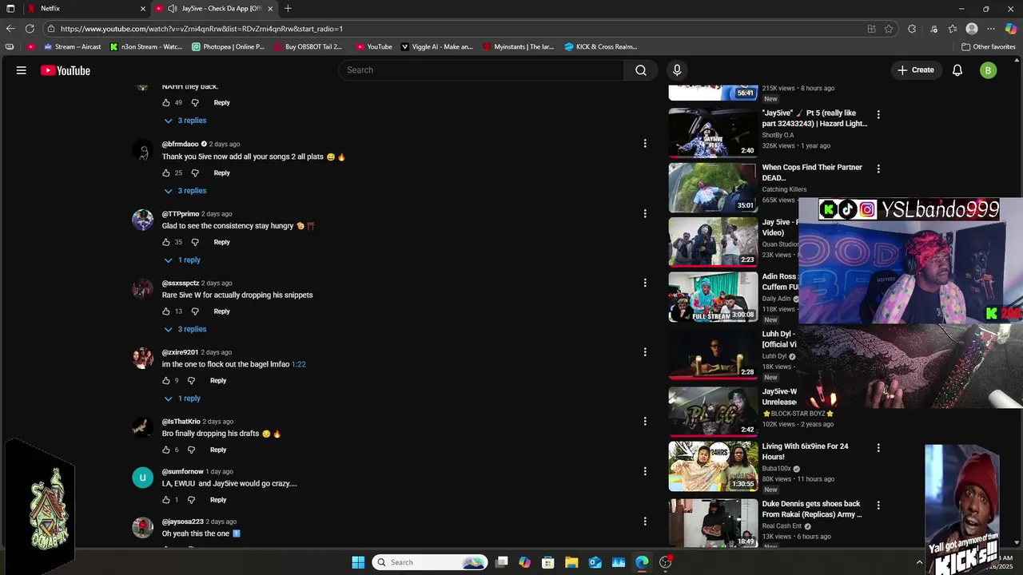
Task: Open options menu for @IsThatKrio comment
Action: 645,421
